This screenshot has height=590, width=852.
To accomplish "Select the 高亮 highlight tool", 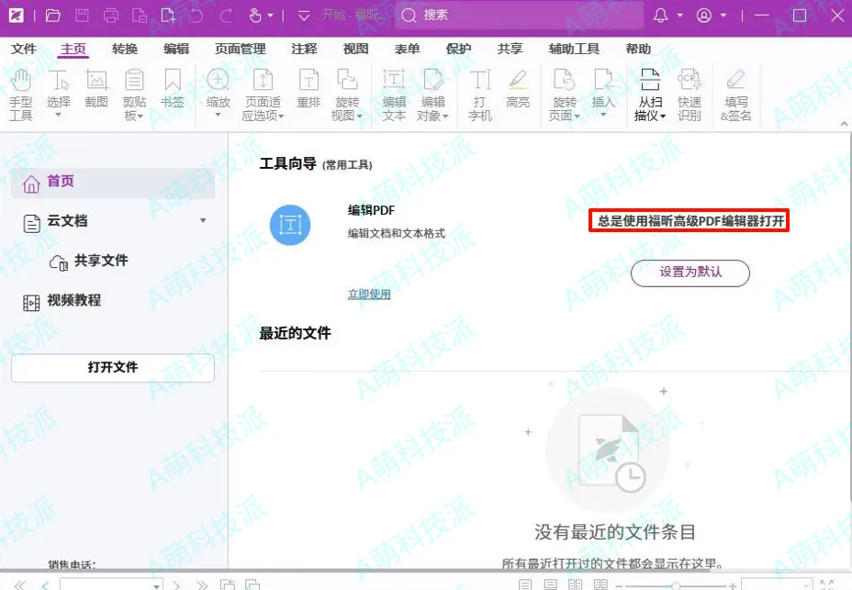I will [518, 89].
